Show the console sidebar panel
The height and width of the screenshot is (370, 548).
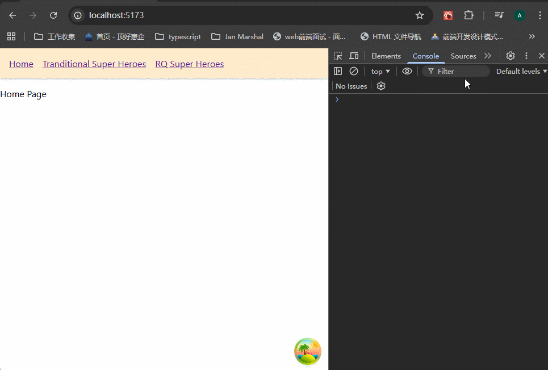338,71
